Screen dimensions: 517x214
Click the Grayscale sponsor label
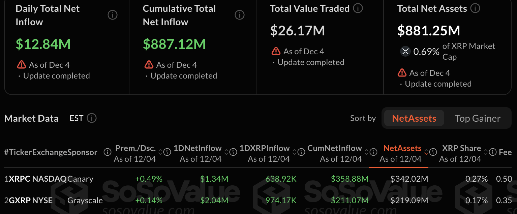85,200
